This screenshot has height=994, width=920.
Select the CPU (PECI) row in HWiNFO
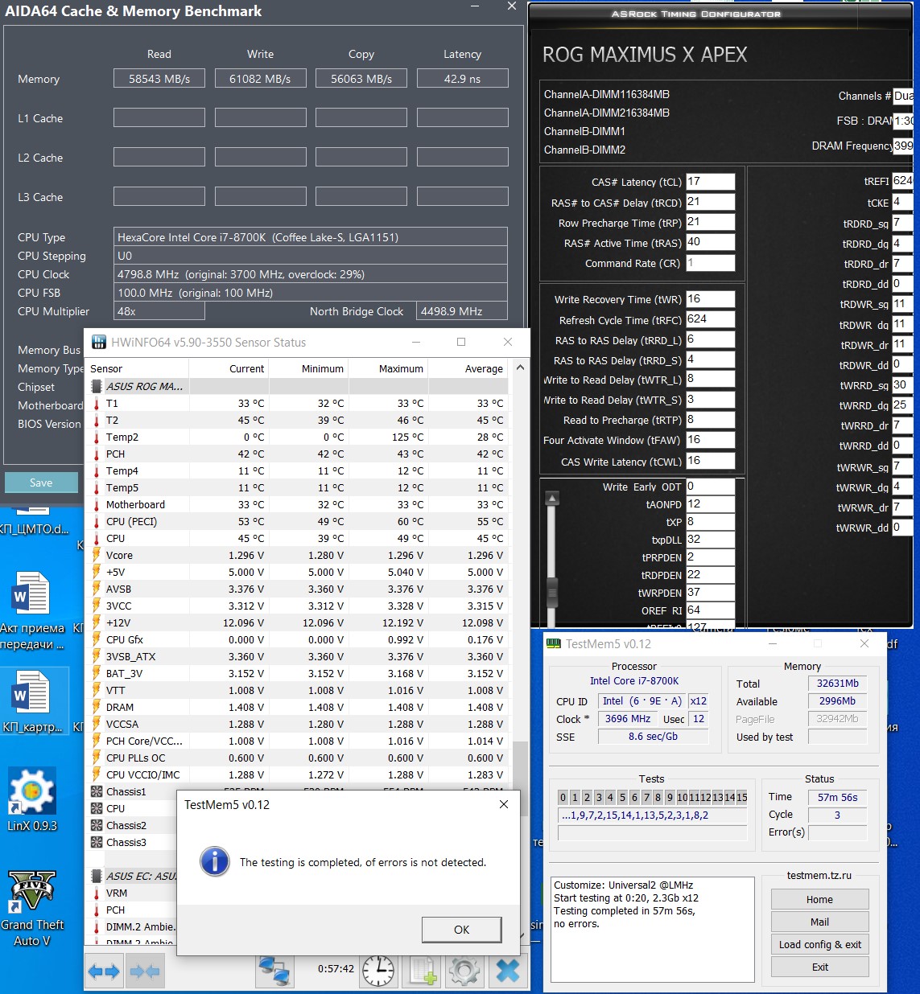coord(298,521)
